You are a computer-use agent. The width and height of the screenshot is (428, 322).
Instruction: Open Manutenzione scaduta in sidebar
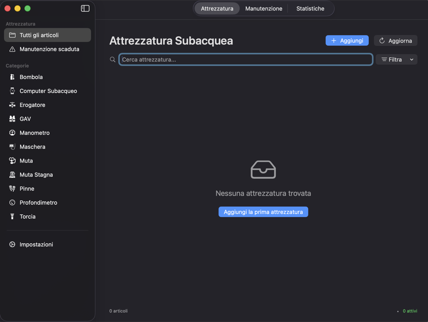[47, 49]
